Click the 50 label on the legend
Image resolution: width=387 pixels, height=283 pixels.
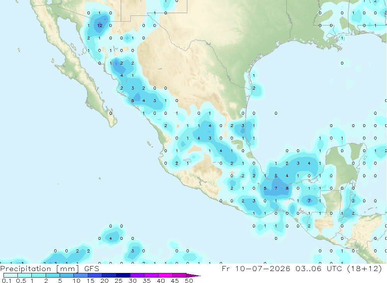point(189,281)
